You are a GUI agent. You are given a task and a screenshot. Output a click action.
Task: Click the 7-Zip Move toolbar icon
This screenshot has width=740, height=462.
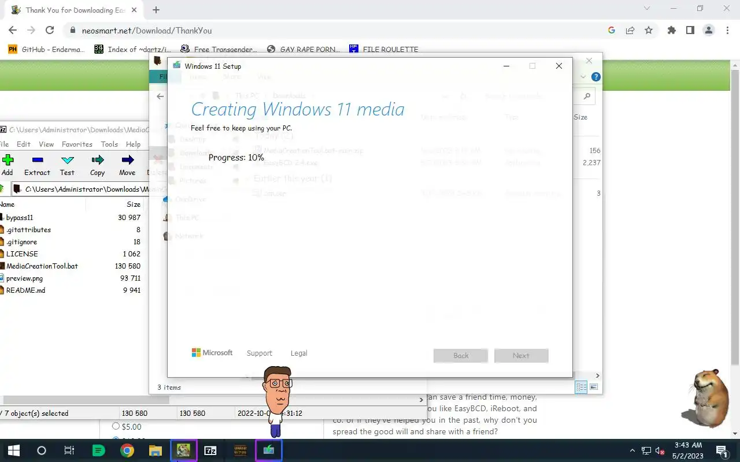[x=127, y=160]
